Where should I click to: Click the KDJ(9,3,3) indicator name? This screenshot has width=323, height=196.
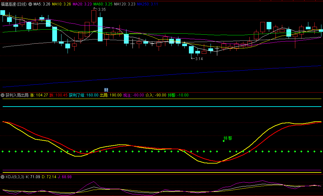(15, 177)
